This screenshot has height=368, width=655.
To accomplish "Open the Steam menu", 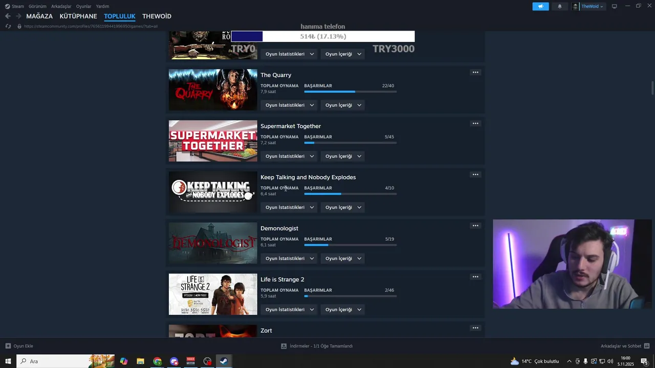I will (14, 6).
